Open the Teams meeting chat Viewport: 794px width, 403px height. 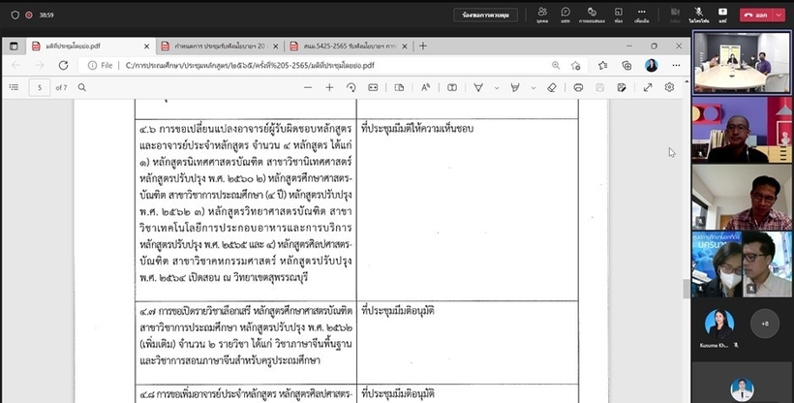pos(565,15)
